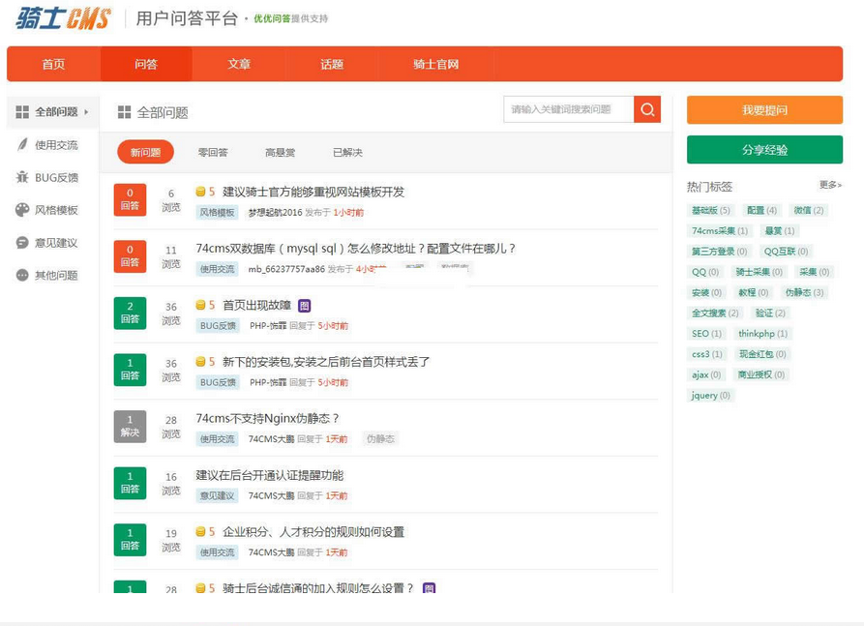Select the 新问题 filter tab

145,152
